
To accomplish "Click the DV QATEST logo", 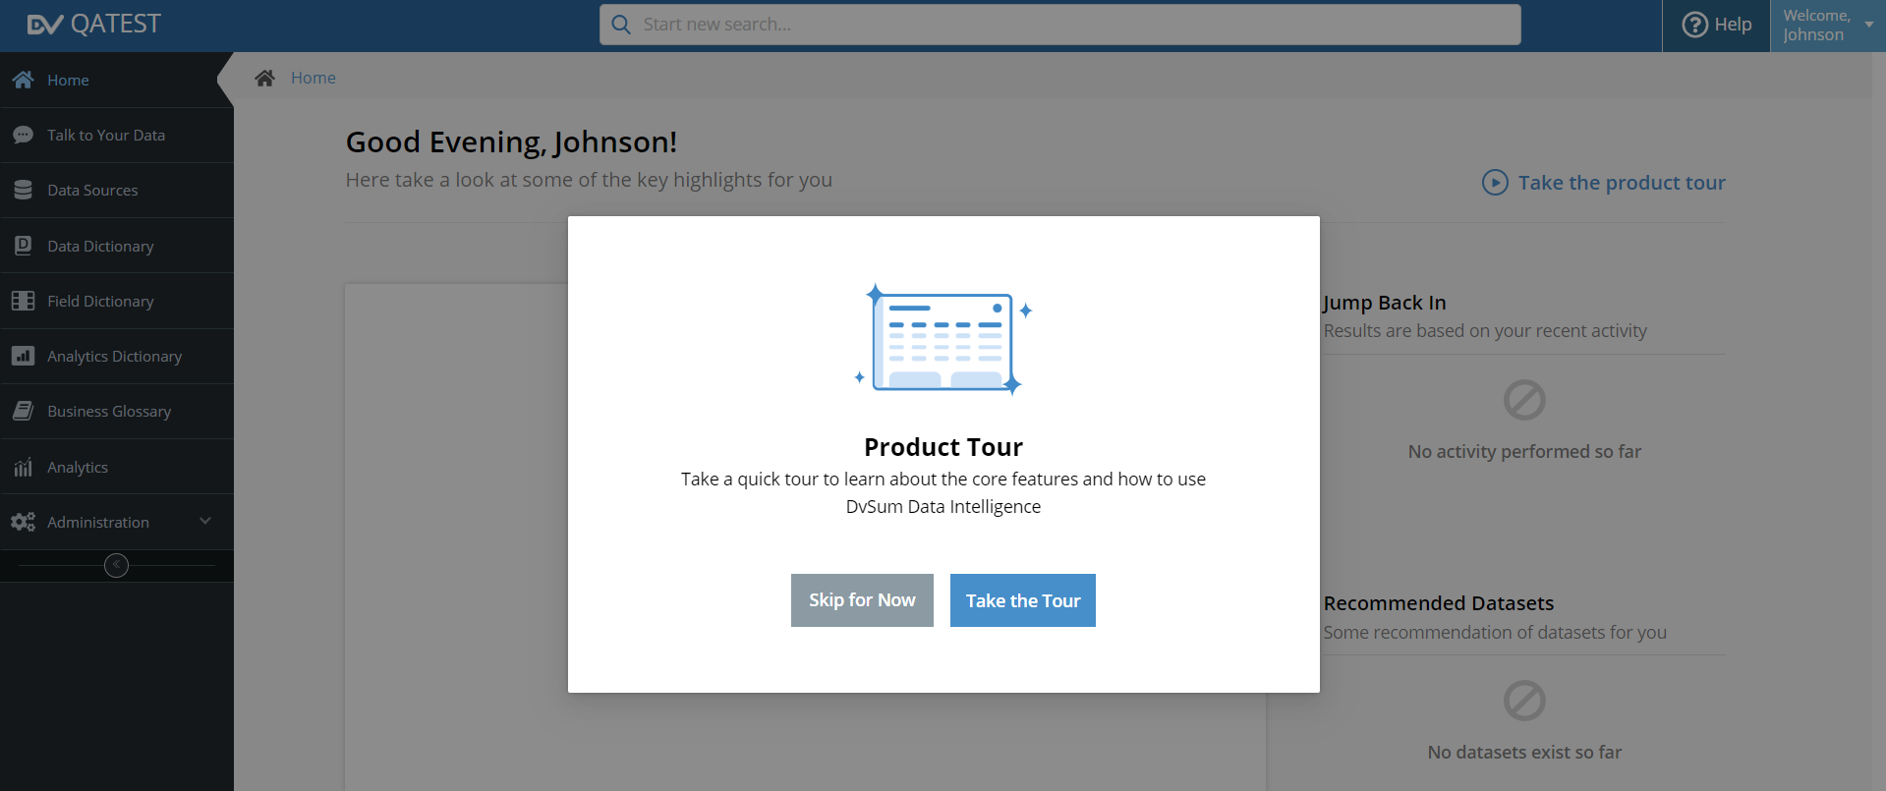I will (93, 25).
